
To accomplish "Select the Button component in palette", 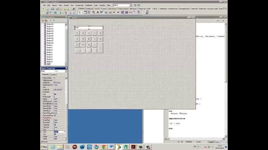I will click(x=110, y=12).
